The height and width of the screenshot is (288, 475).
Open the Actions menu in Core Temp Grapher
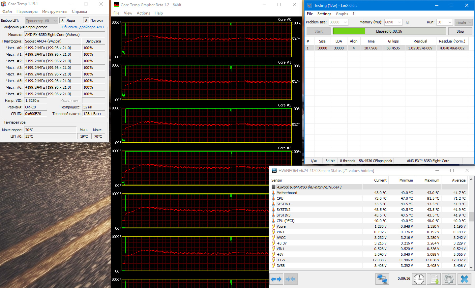pyautogui.click(x=143, y=13)
